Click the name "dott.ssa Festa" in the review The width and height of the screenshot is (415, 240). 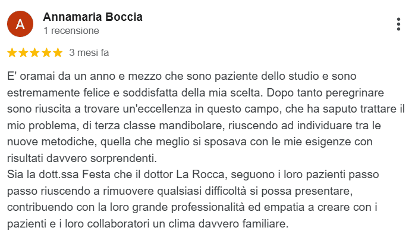(73, 174)
